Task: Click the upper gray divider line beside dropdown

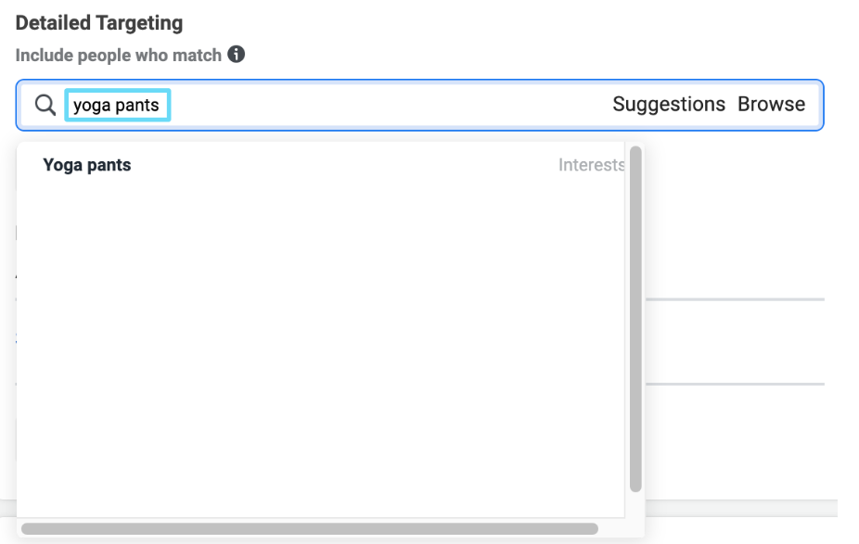Action: tap(736, 299)
